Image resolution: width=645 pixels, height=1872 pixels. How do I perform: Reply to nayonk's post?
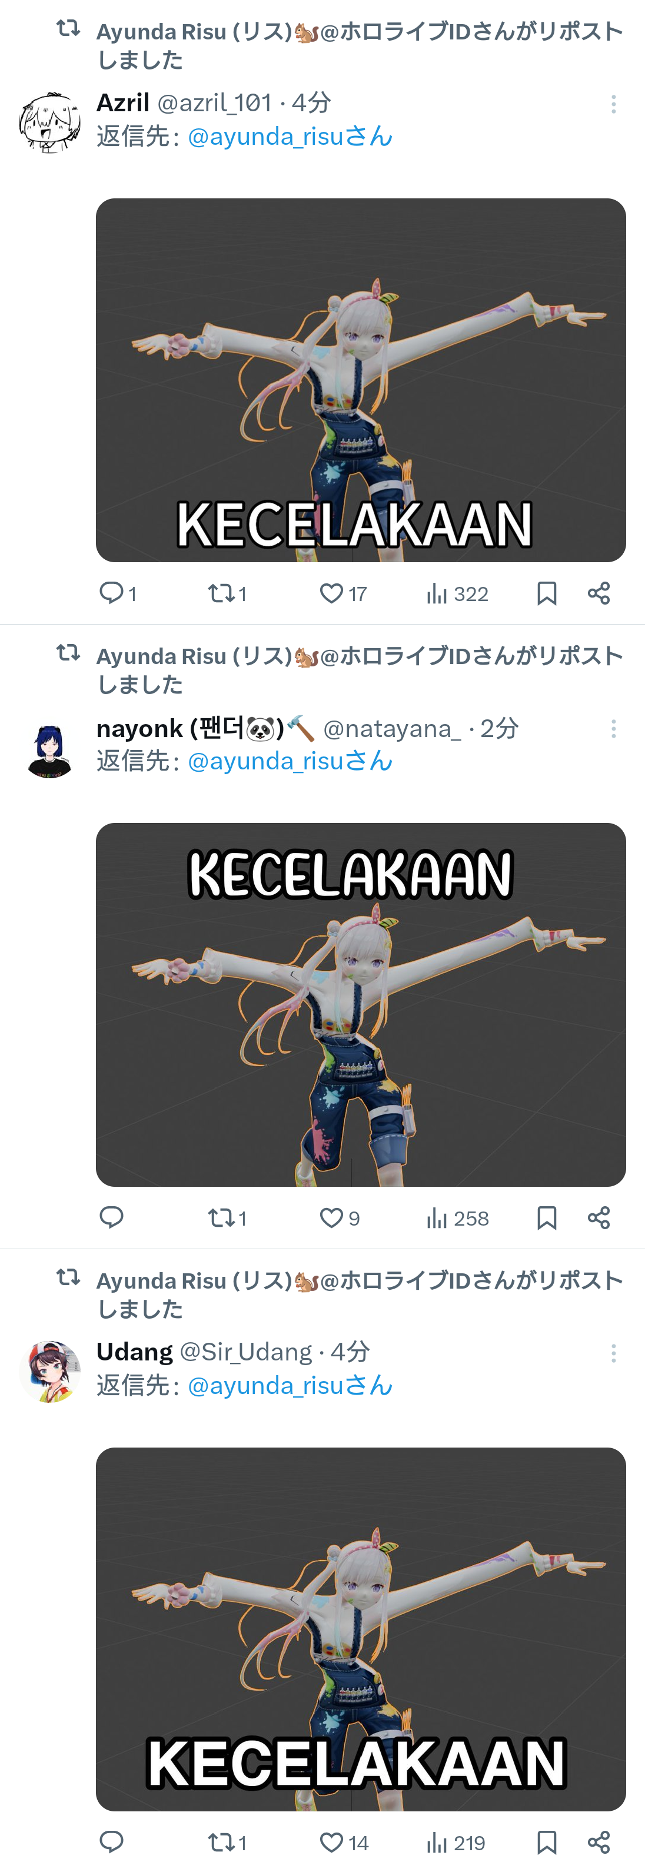pyautogui.click(x=111, y=1217)
